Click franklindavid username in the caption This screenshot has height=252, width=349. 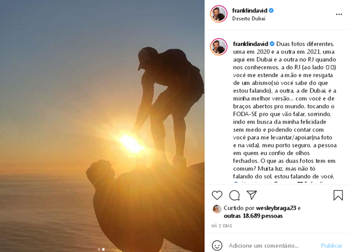click(250, 44)
